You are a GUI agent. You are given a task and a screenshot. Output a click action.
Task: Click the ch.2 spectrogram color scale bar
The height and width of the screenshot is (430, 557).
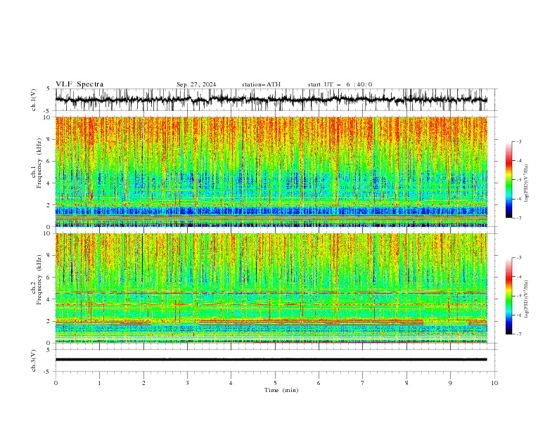point(508,296)
